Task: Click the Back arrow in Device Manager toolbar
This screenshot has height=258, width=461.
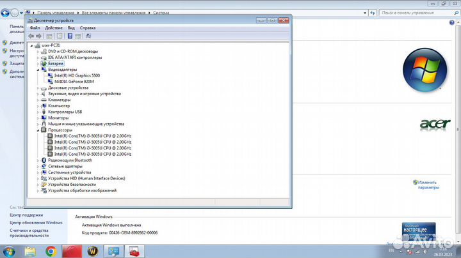Action: 31,36
